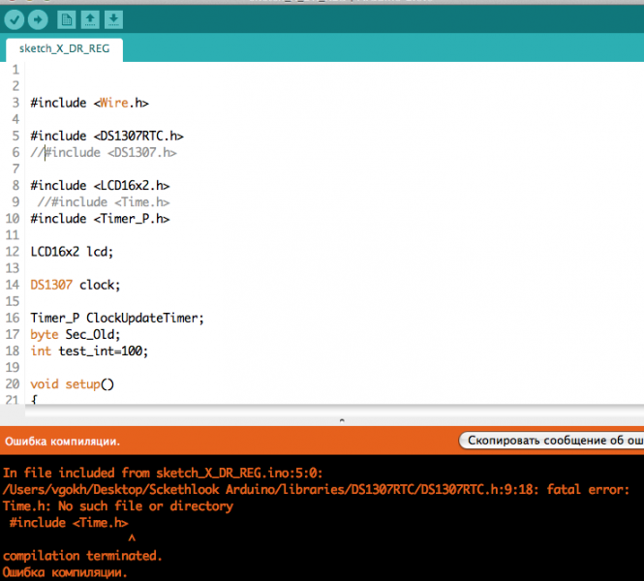Click the #include <DS1307RTC.h> line

click(107, 137)
